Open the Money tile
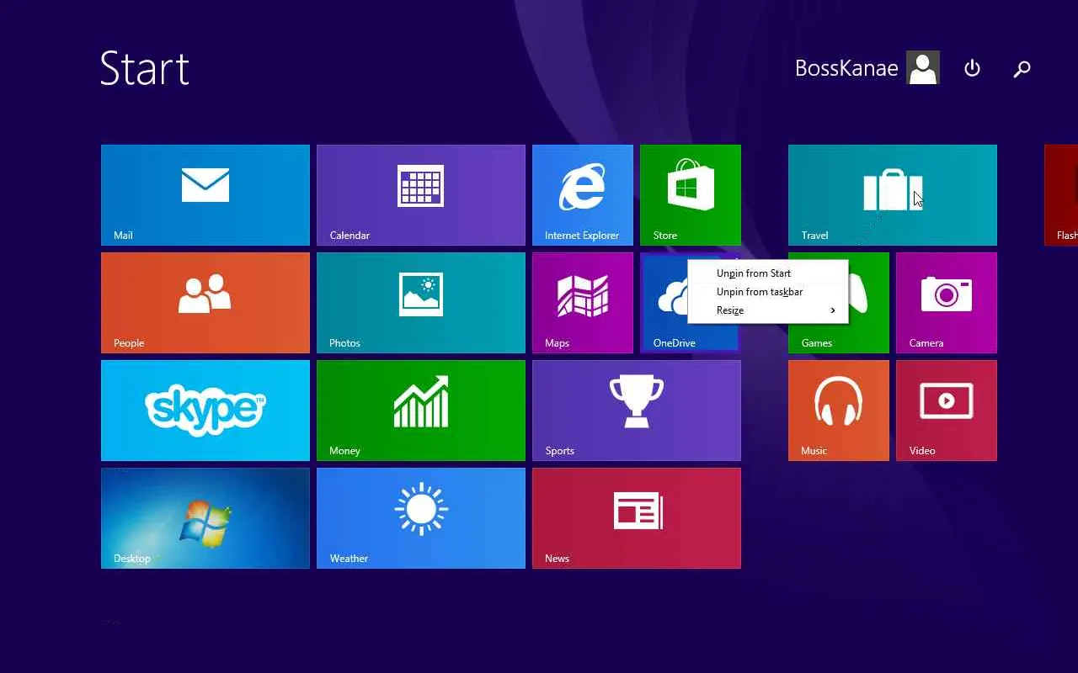Image resolution: width=1078 pixels, height=673 pixels. pyautogui.click(x=421, y=411)
